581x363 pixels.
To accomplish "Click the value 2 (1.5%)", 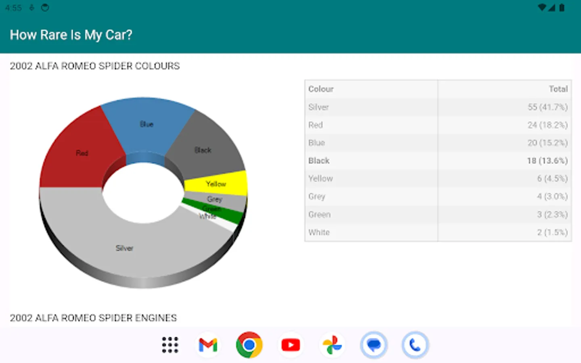I will pyautogui.click(x=552, y=232).
